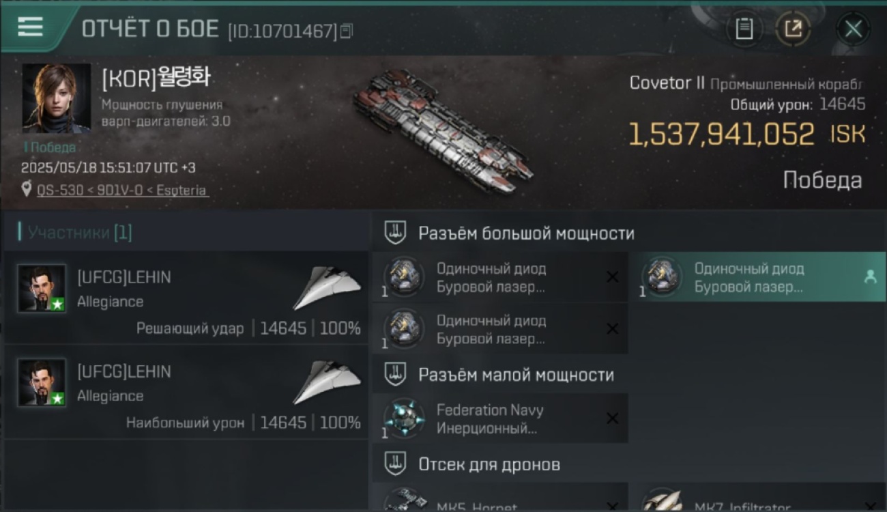Click X mark on second-row Буровой лазер
This screenshot has height=512, width=887.
tap(612, 329)
